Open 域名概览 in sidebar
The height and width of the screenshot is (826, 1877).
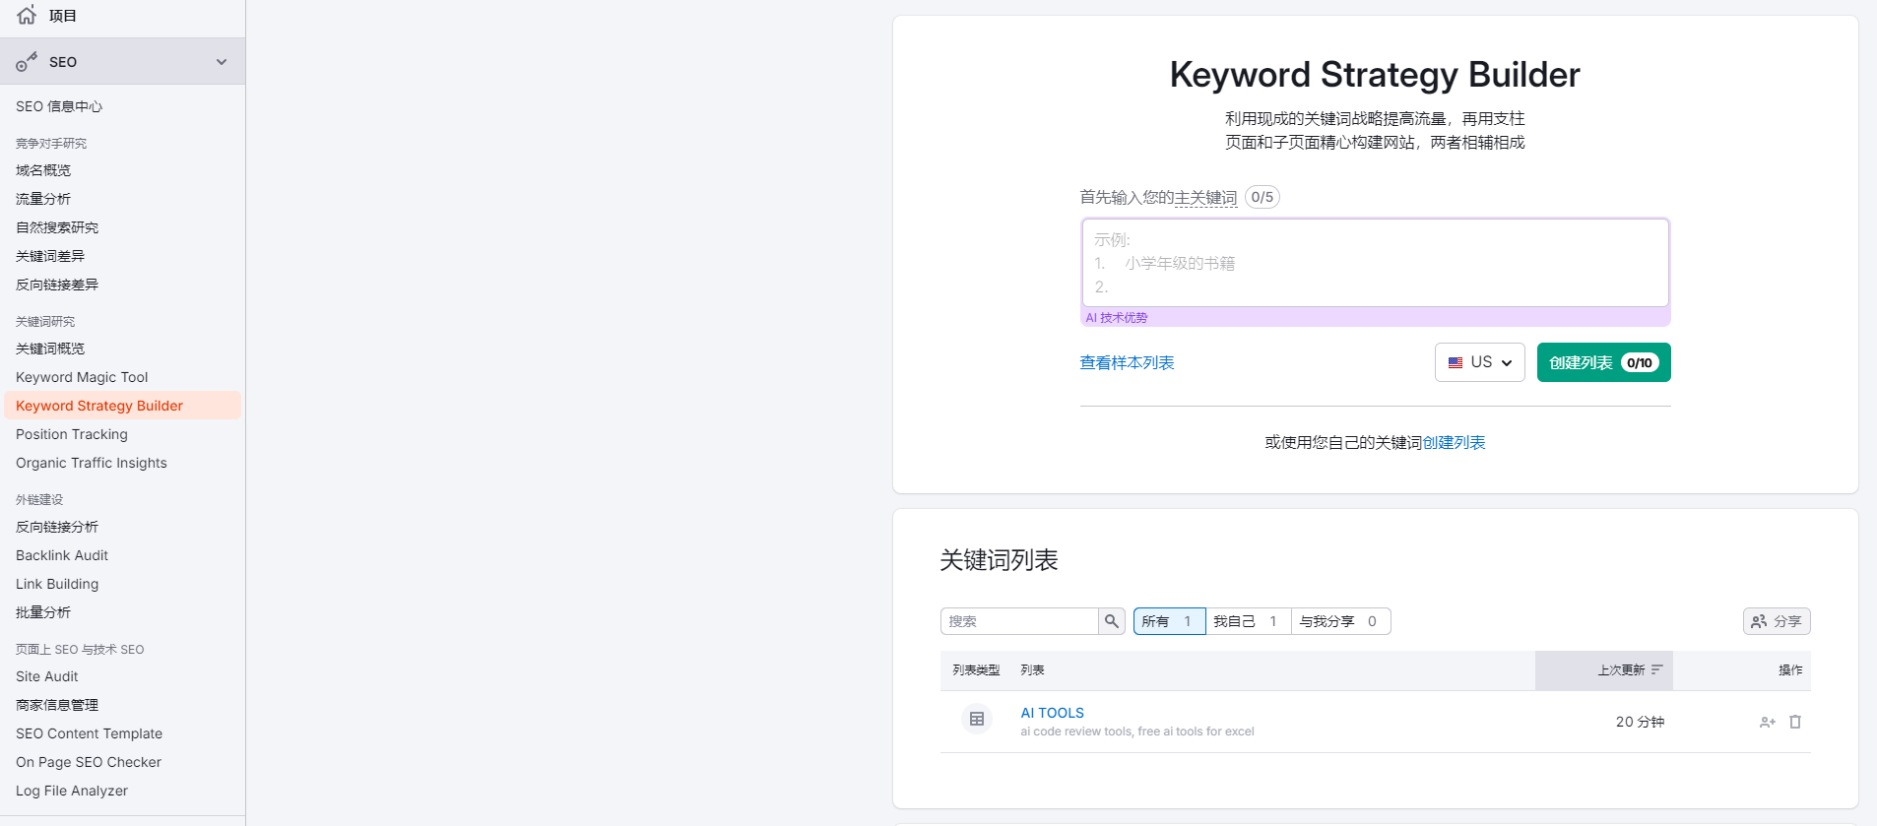click(x=43, y=170)
